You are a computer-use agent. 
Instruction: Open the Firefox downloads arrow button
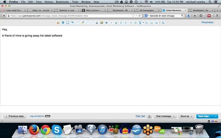click(189, 16)
